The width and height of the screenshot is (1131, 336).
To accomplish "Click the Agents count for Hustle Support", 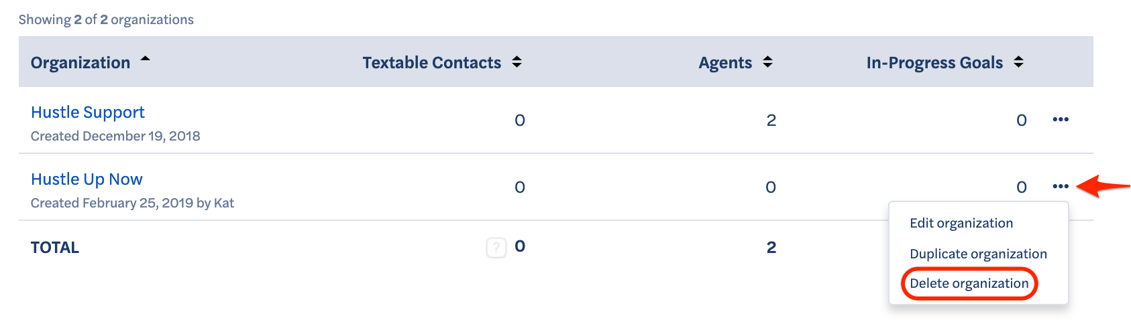I will 771,120.
